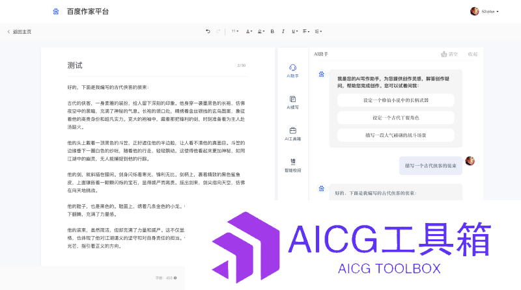
Task: Place cursor in paragraph starting 他的头上戴着
Action: (x=156, y=151)
